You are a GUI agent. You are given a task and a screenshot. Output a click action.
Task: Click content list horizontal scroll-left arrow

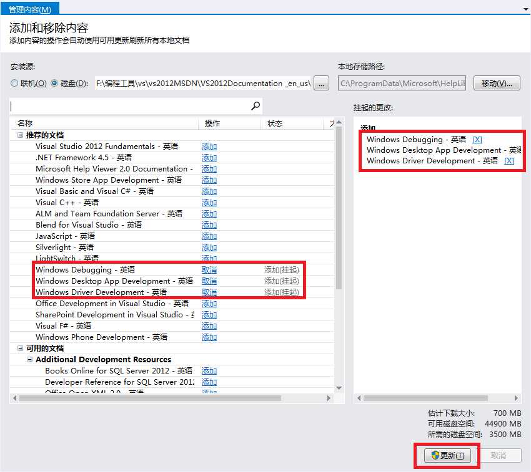point(14,398)
